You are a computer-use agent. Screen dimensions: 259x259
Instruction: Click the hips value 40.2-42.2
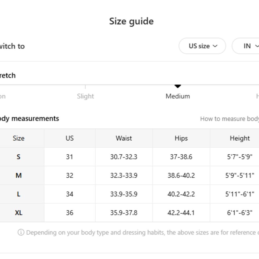[181, 194]
